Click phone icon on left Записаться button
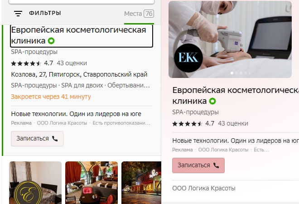Viewport: 299px width, 204px height. [55, 139]
